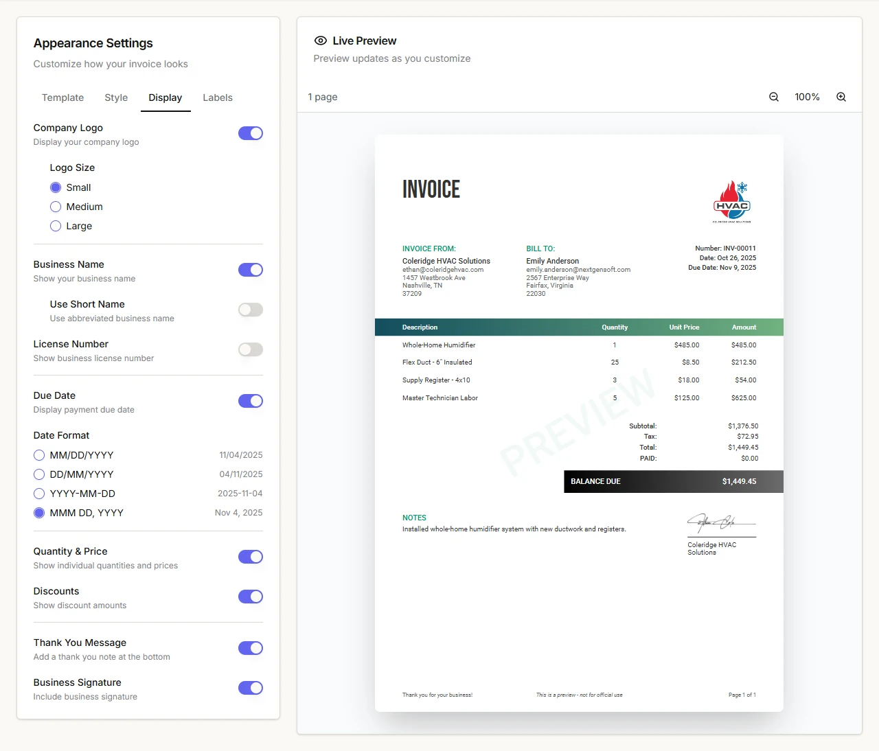Enable the Use Short Name toggle

[x=251, y=310]
